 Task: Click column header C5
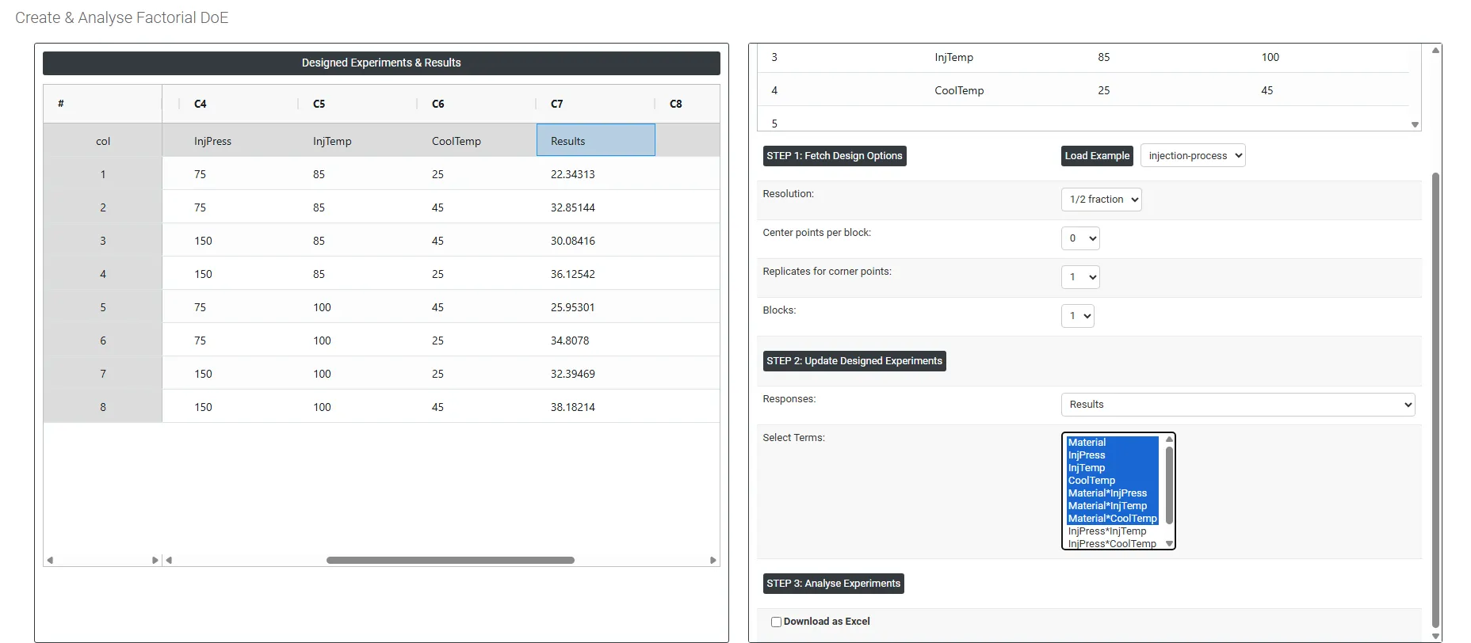click(x=357, y=104)
